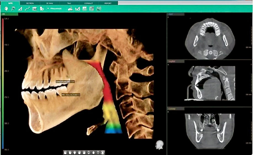
Task: Click the histogram image icon
Action: click(84, 9)
